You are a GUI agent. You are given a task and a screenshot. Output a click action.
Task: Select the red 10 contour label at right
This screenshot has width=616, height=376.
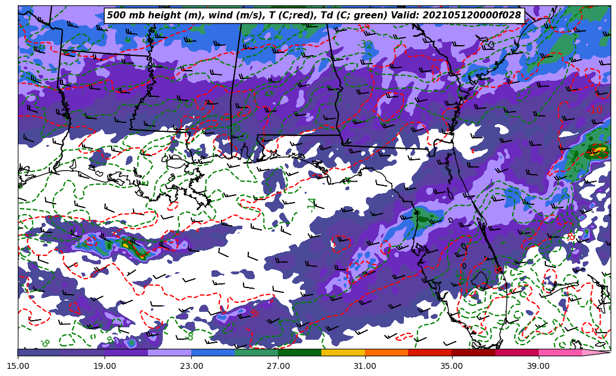coord(596,110)
